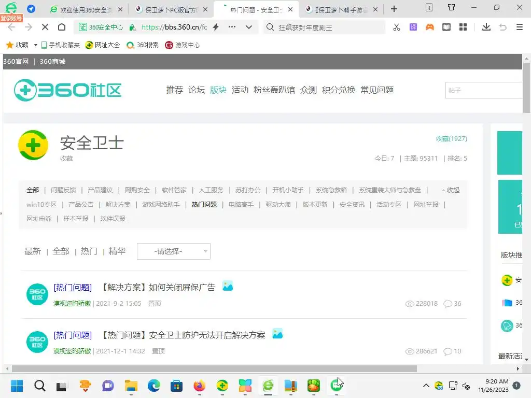Click the vertical page scrollbar thumb

[527, 88]
